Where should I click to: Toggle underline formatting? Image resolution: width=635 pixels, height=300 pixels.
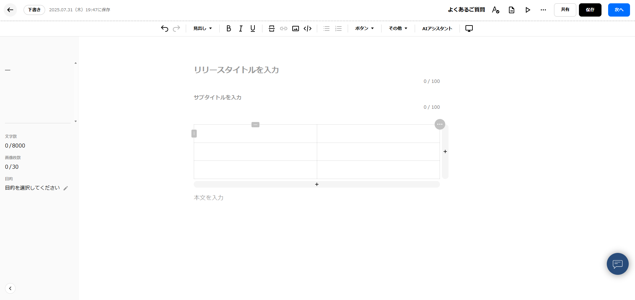[x=252, y=29]
